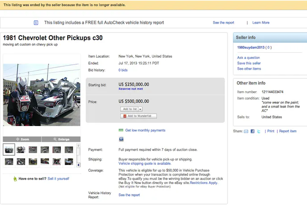This screenshot has height=205, width=307.
Task: Select the first gallery thumbnail
Action: (9, 150)
